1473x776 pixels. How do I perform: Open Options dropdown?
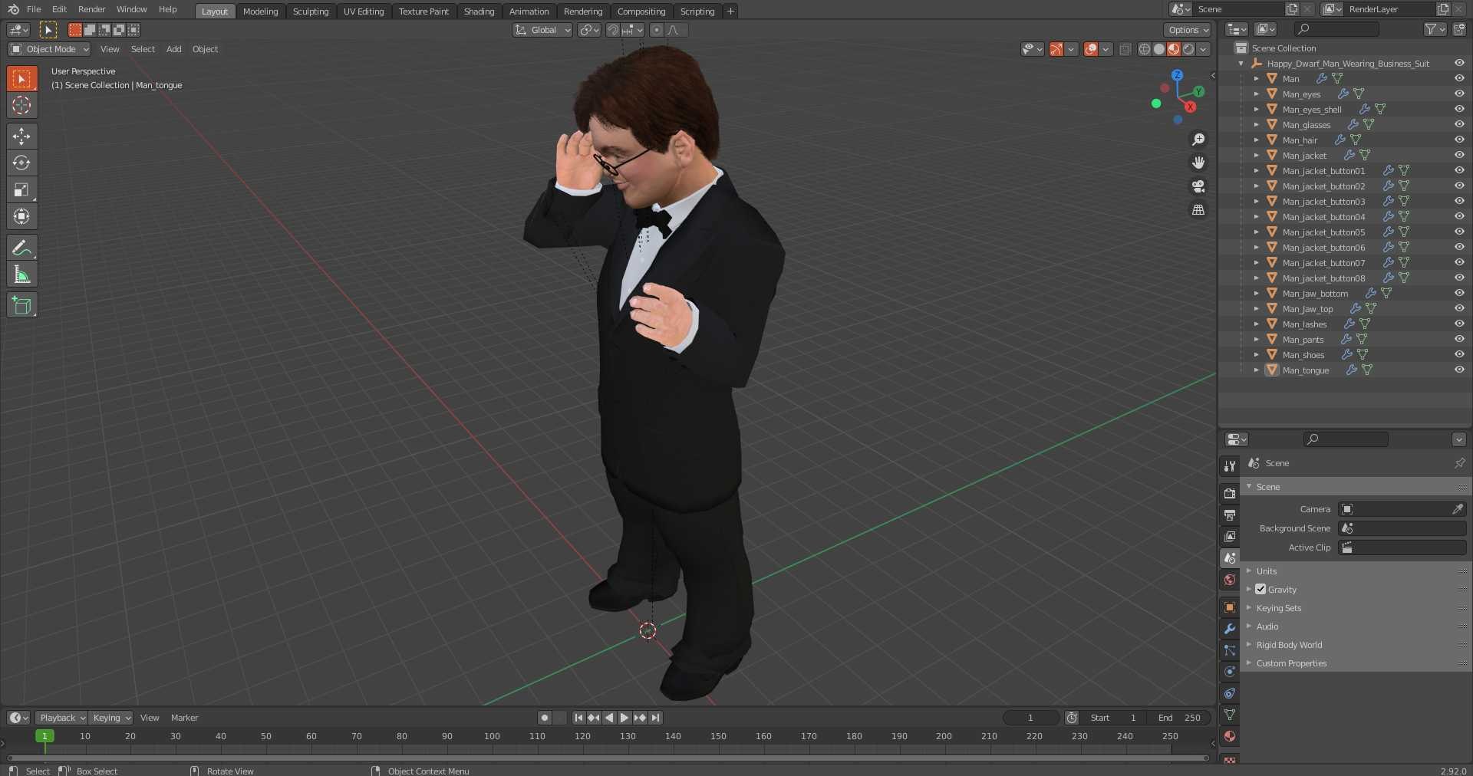pos(1187,30)
